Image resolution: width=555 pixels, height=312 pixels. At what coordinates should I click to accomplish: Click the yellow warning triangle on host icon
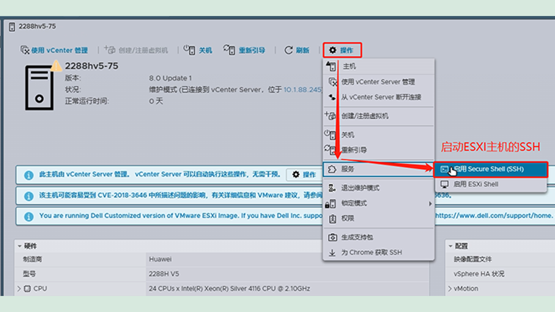(56, 66)
